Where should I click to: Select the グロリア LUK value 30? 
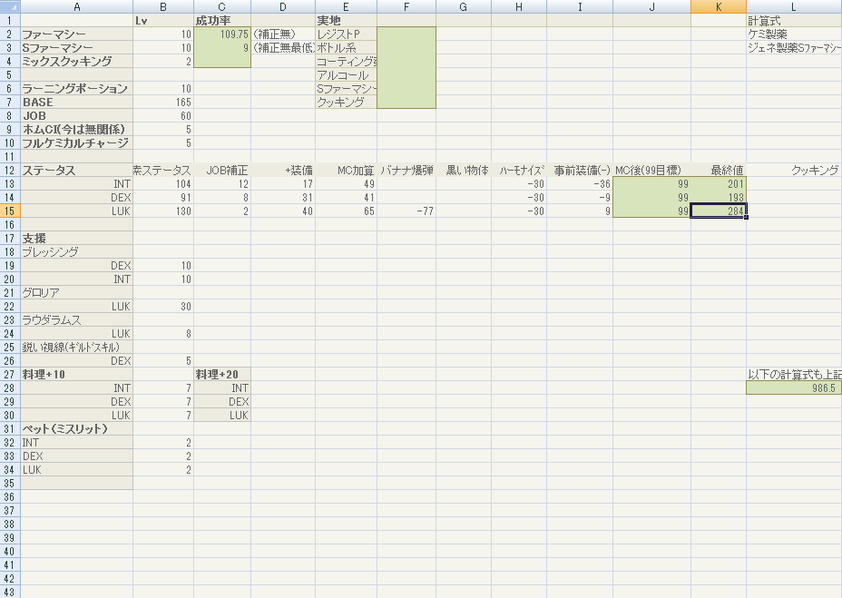point(162,306)
